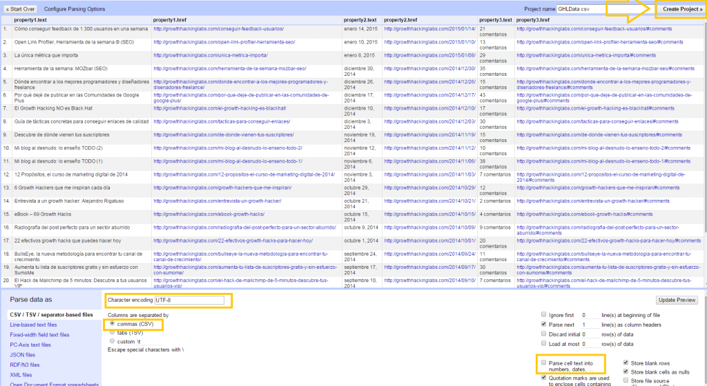Click the '2 comentarios' cell
The width and height of the screenshot is (707, 386).
(495, 201)
